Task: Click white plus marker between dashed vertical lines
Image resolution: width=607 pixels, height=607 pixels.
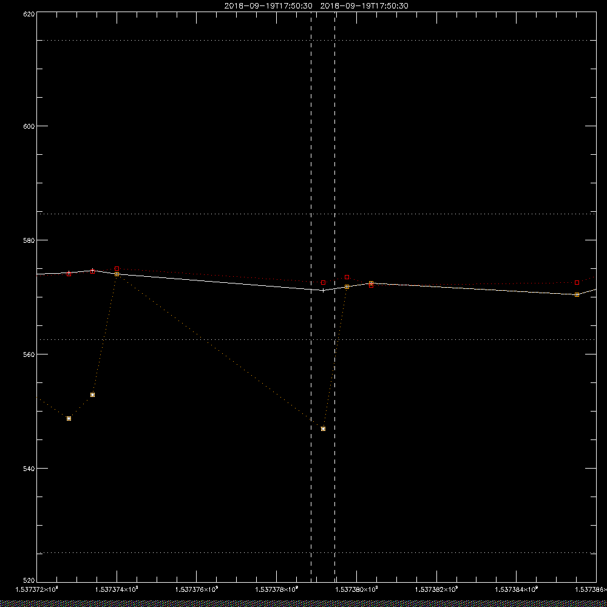Action: [x=324, y=290]
